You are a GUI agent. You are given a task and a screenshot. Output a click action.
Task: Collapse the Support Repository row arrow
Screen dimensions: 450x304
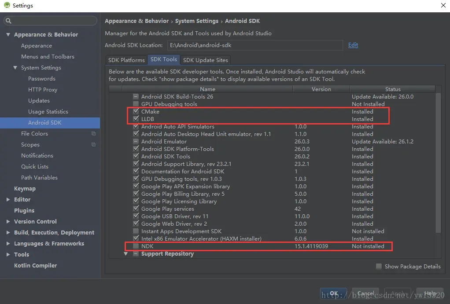125,253
